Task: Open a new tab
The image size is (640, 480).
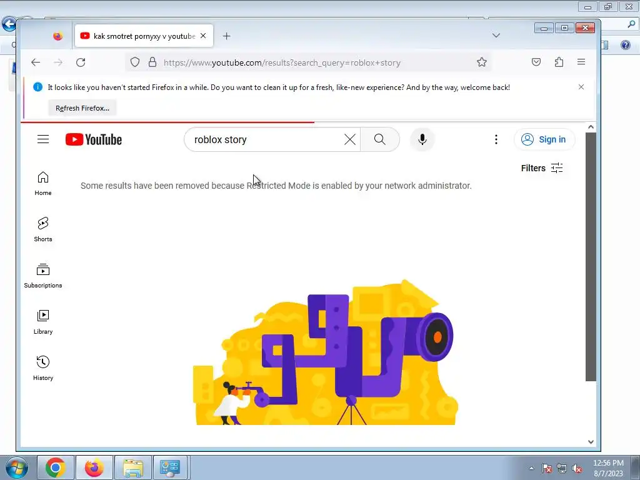Action: coord(226,36)
